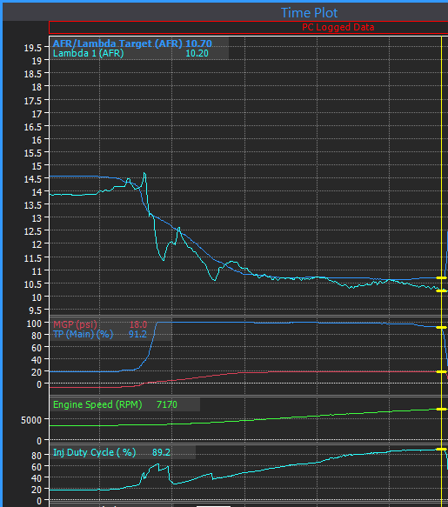Click the MGP (psi) legend label
Screen dimensions: 448x507
75,324
